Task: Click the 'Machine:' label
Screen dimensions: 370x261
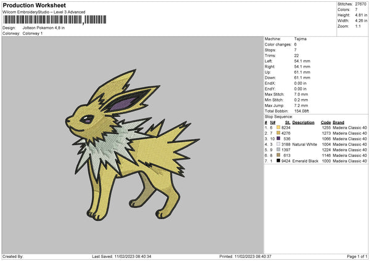Action: pos(273,39)
